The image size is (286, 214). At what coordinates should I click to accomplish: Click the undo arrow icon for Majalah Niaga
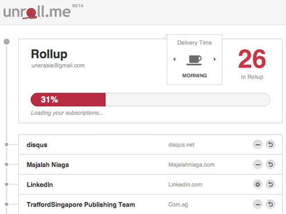(x=271, y=164)
